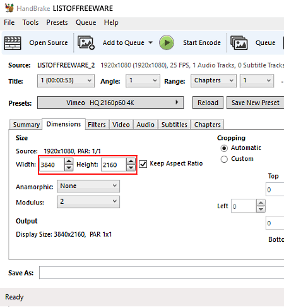Click the Bottom crop value field
The image size is (284, 307).
(x=275, y=223)
